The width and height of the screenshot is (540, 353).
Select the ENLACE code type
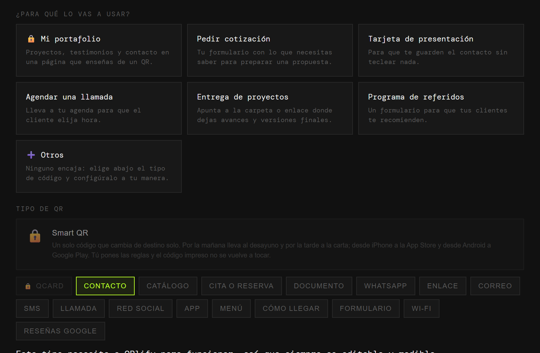(443, 286)
